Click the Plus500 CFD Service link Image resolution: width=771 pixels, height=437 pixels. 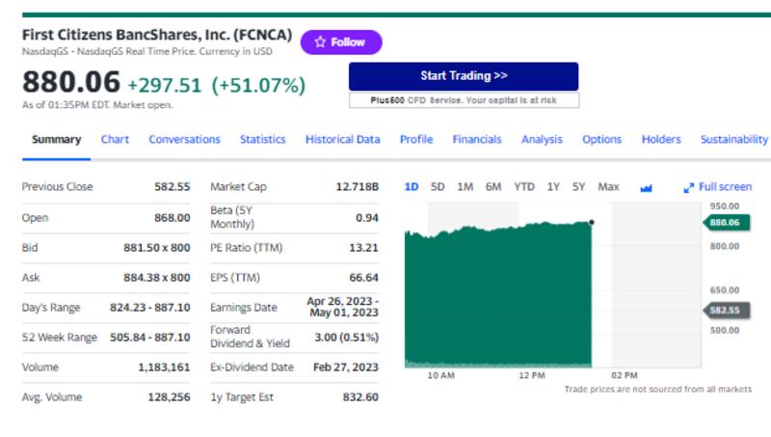coord(464,100)
